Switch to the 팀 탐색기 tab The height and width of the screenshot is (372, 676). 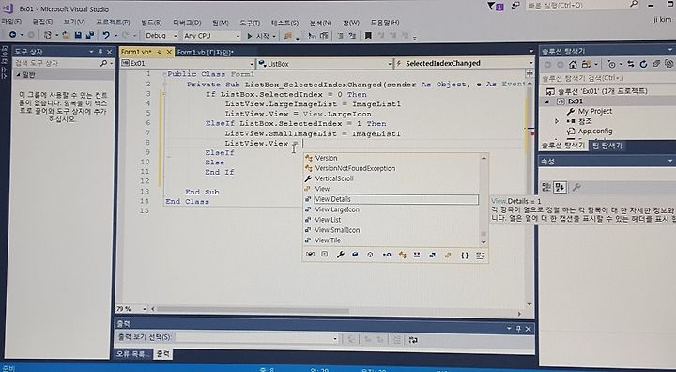[x=607, y=146]
